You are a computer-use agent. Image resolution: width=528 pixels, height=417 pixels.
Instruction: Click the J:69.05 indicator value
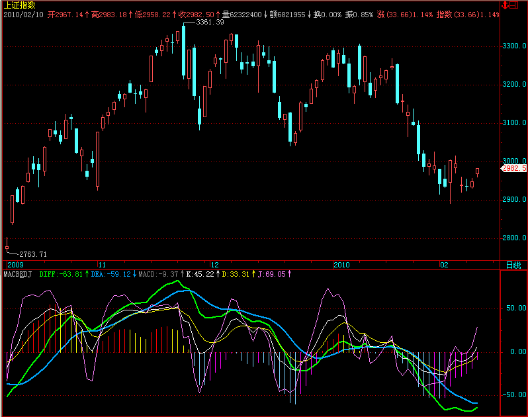point(271,274)
